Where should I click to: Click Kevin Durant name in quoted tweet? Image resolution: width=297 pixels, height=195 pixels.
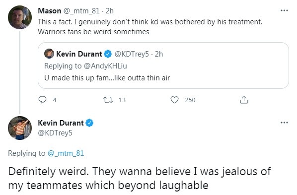79,54
